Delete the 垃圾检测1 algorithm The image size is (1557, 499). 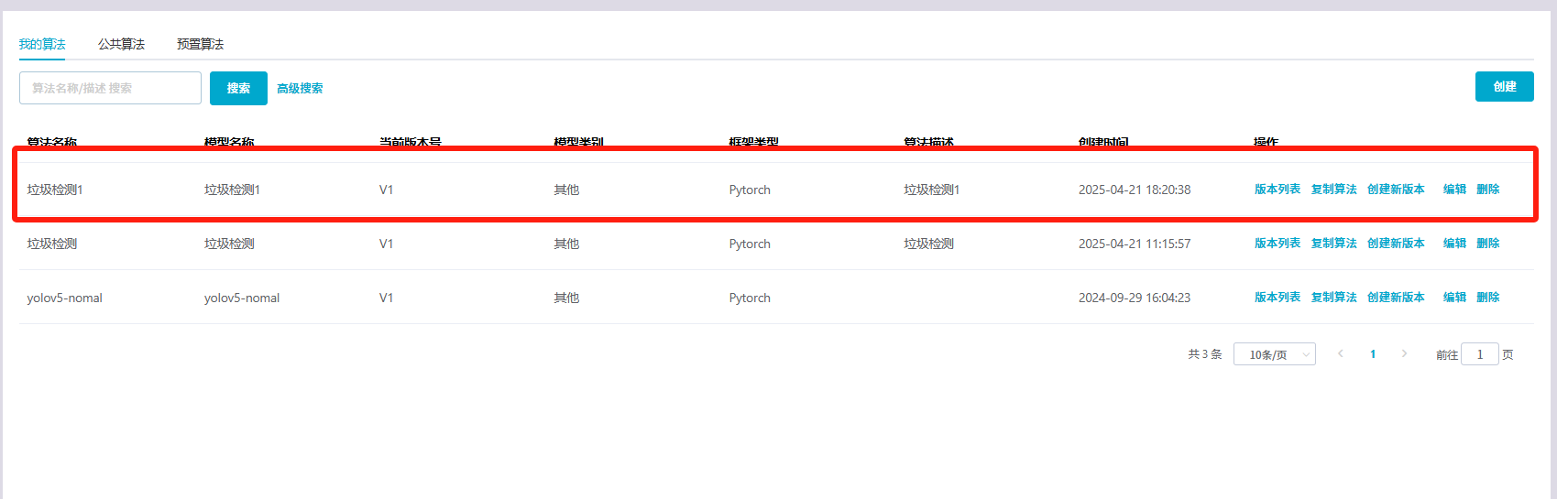pos(1487,190)
